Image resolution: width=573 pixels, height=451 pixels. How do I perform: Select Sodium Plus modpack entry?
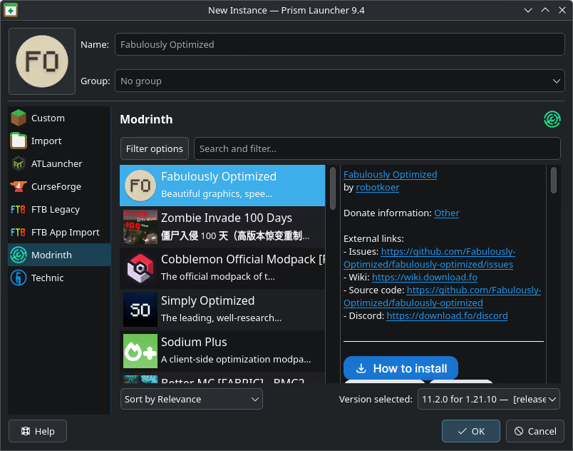[222, 350]
